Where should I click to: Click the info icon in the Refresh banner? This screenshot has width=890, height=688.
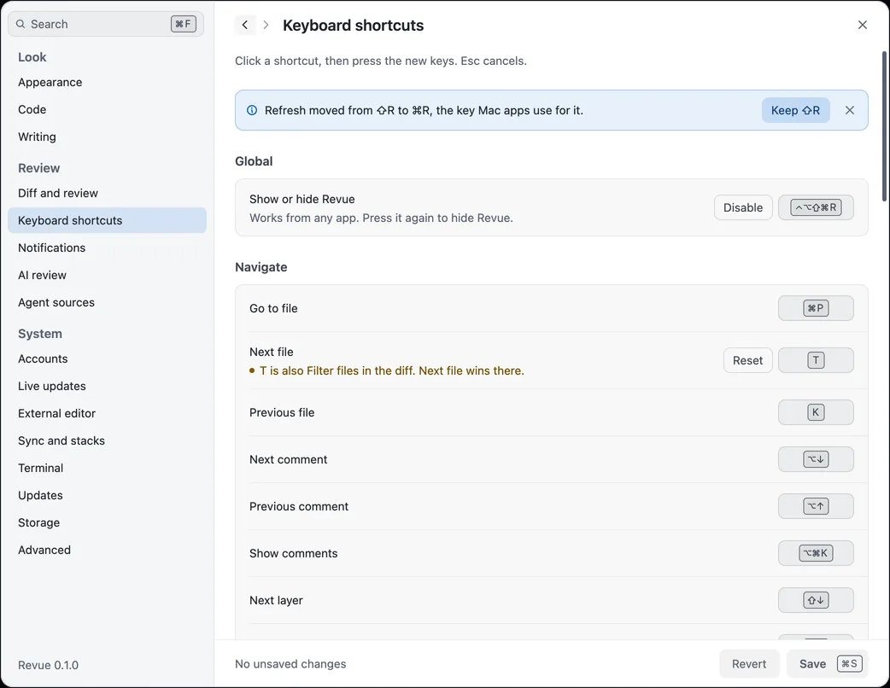click(252, 110)
